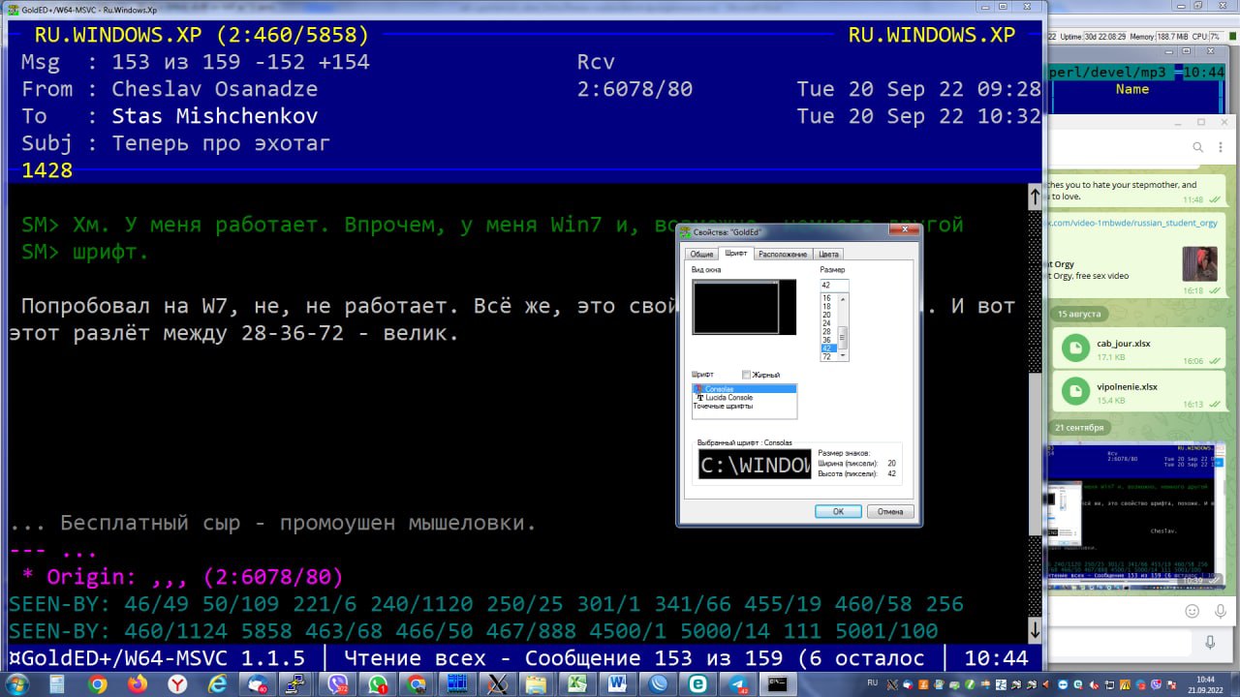Open the green ESET icon in the taskbar
The height and width of the screenshot is (697, 1240).
click(x=697, y=684)
